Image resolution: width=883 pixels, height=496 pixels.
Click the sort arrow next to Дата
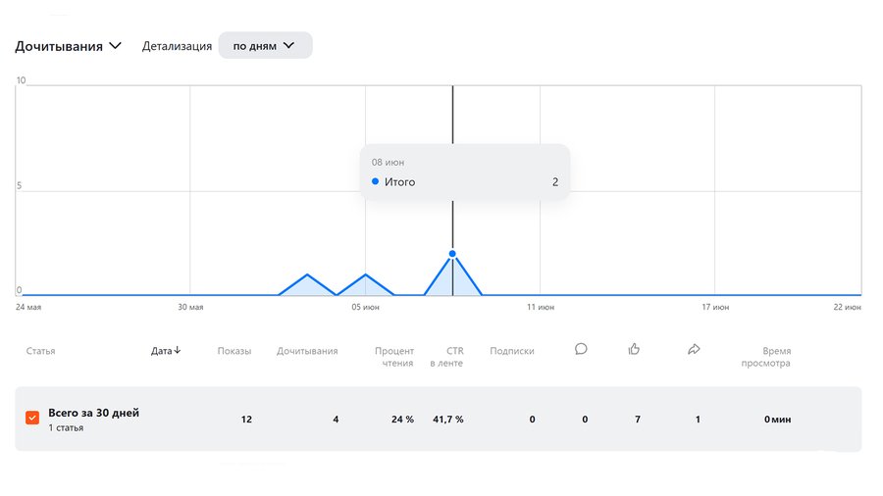tap(178, 351)
